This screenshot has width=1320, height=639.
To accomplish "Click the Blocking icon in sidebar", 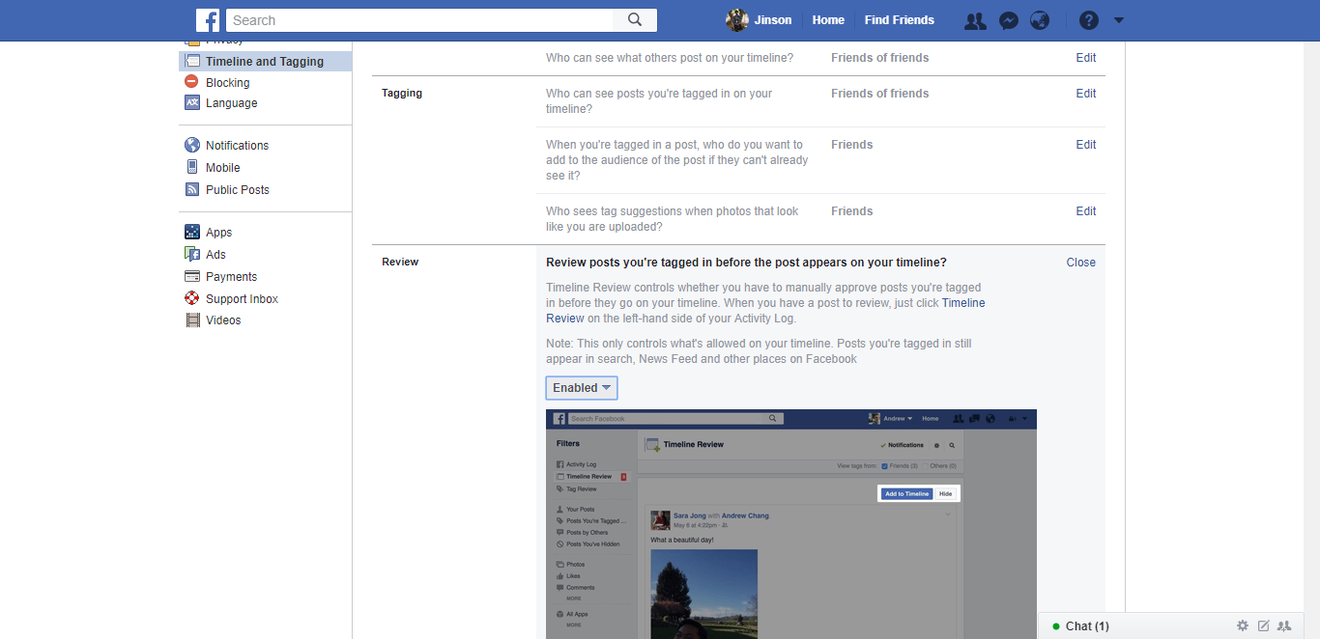I will click(x=191, y=82).
